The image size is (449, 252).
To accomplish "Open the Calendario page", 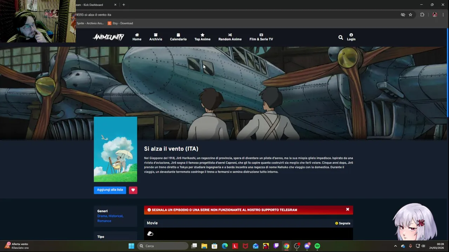I will [178, 37].
